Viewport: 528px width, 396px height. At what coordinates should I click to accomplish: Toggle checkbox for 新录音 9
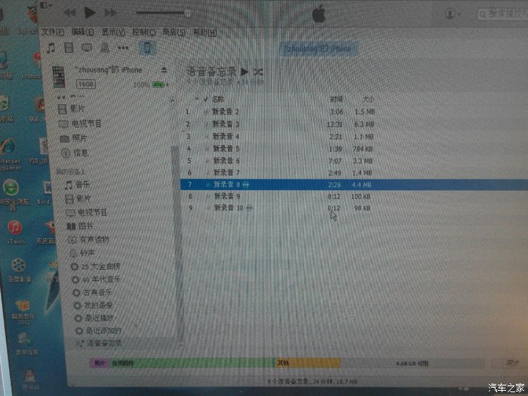pos(208,196)
